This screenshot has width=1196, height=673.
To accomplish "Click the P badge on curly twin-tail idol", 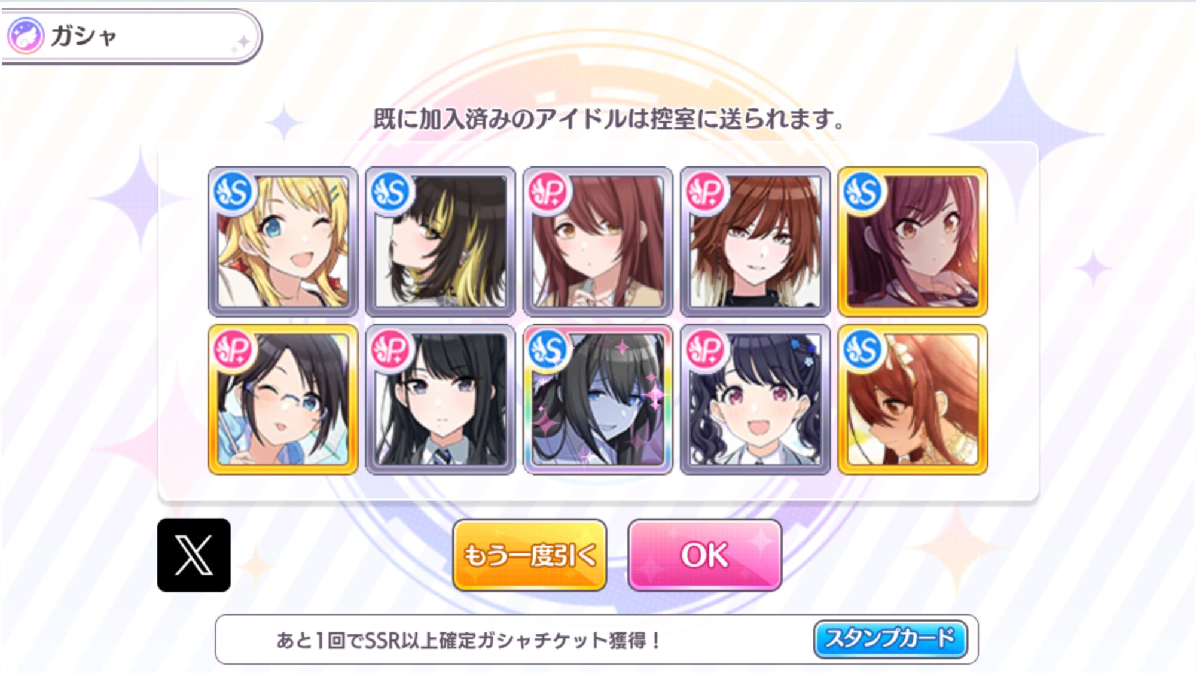I will (x=705, y=350).
